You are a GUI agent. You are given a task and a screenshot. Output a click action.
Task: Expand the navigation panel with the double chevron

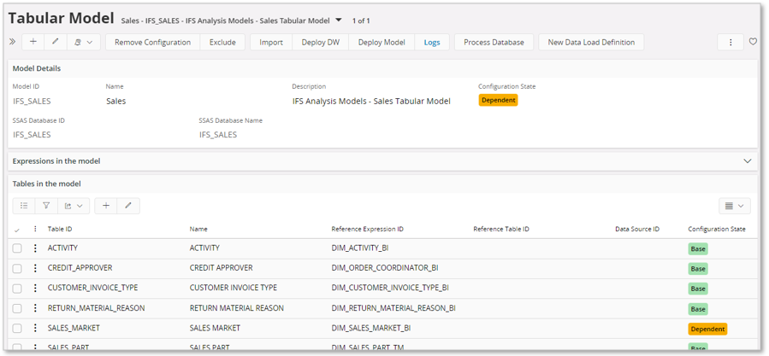click(12, 42)
